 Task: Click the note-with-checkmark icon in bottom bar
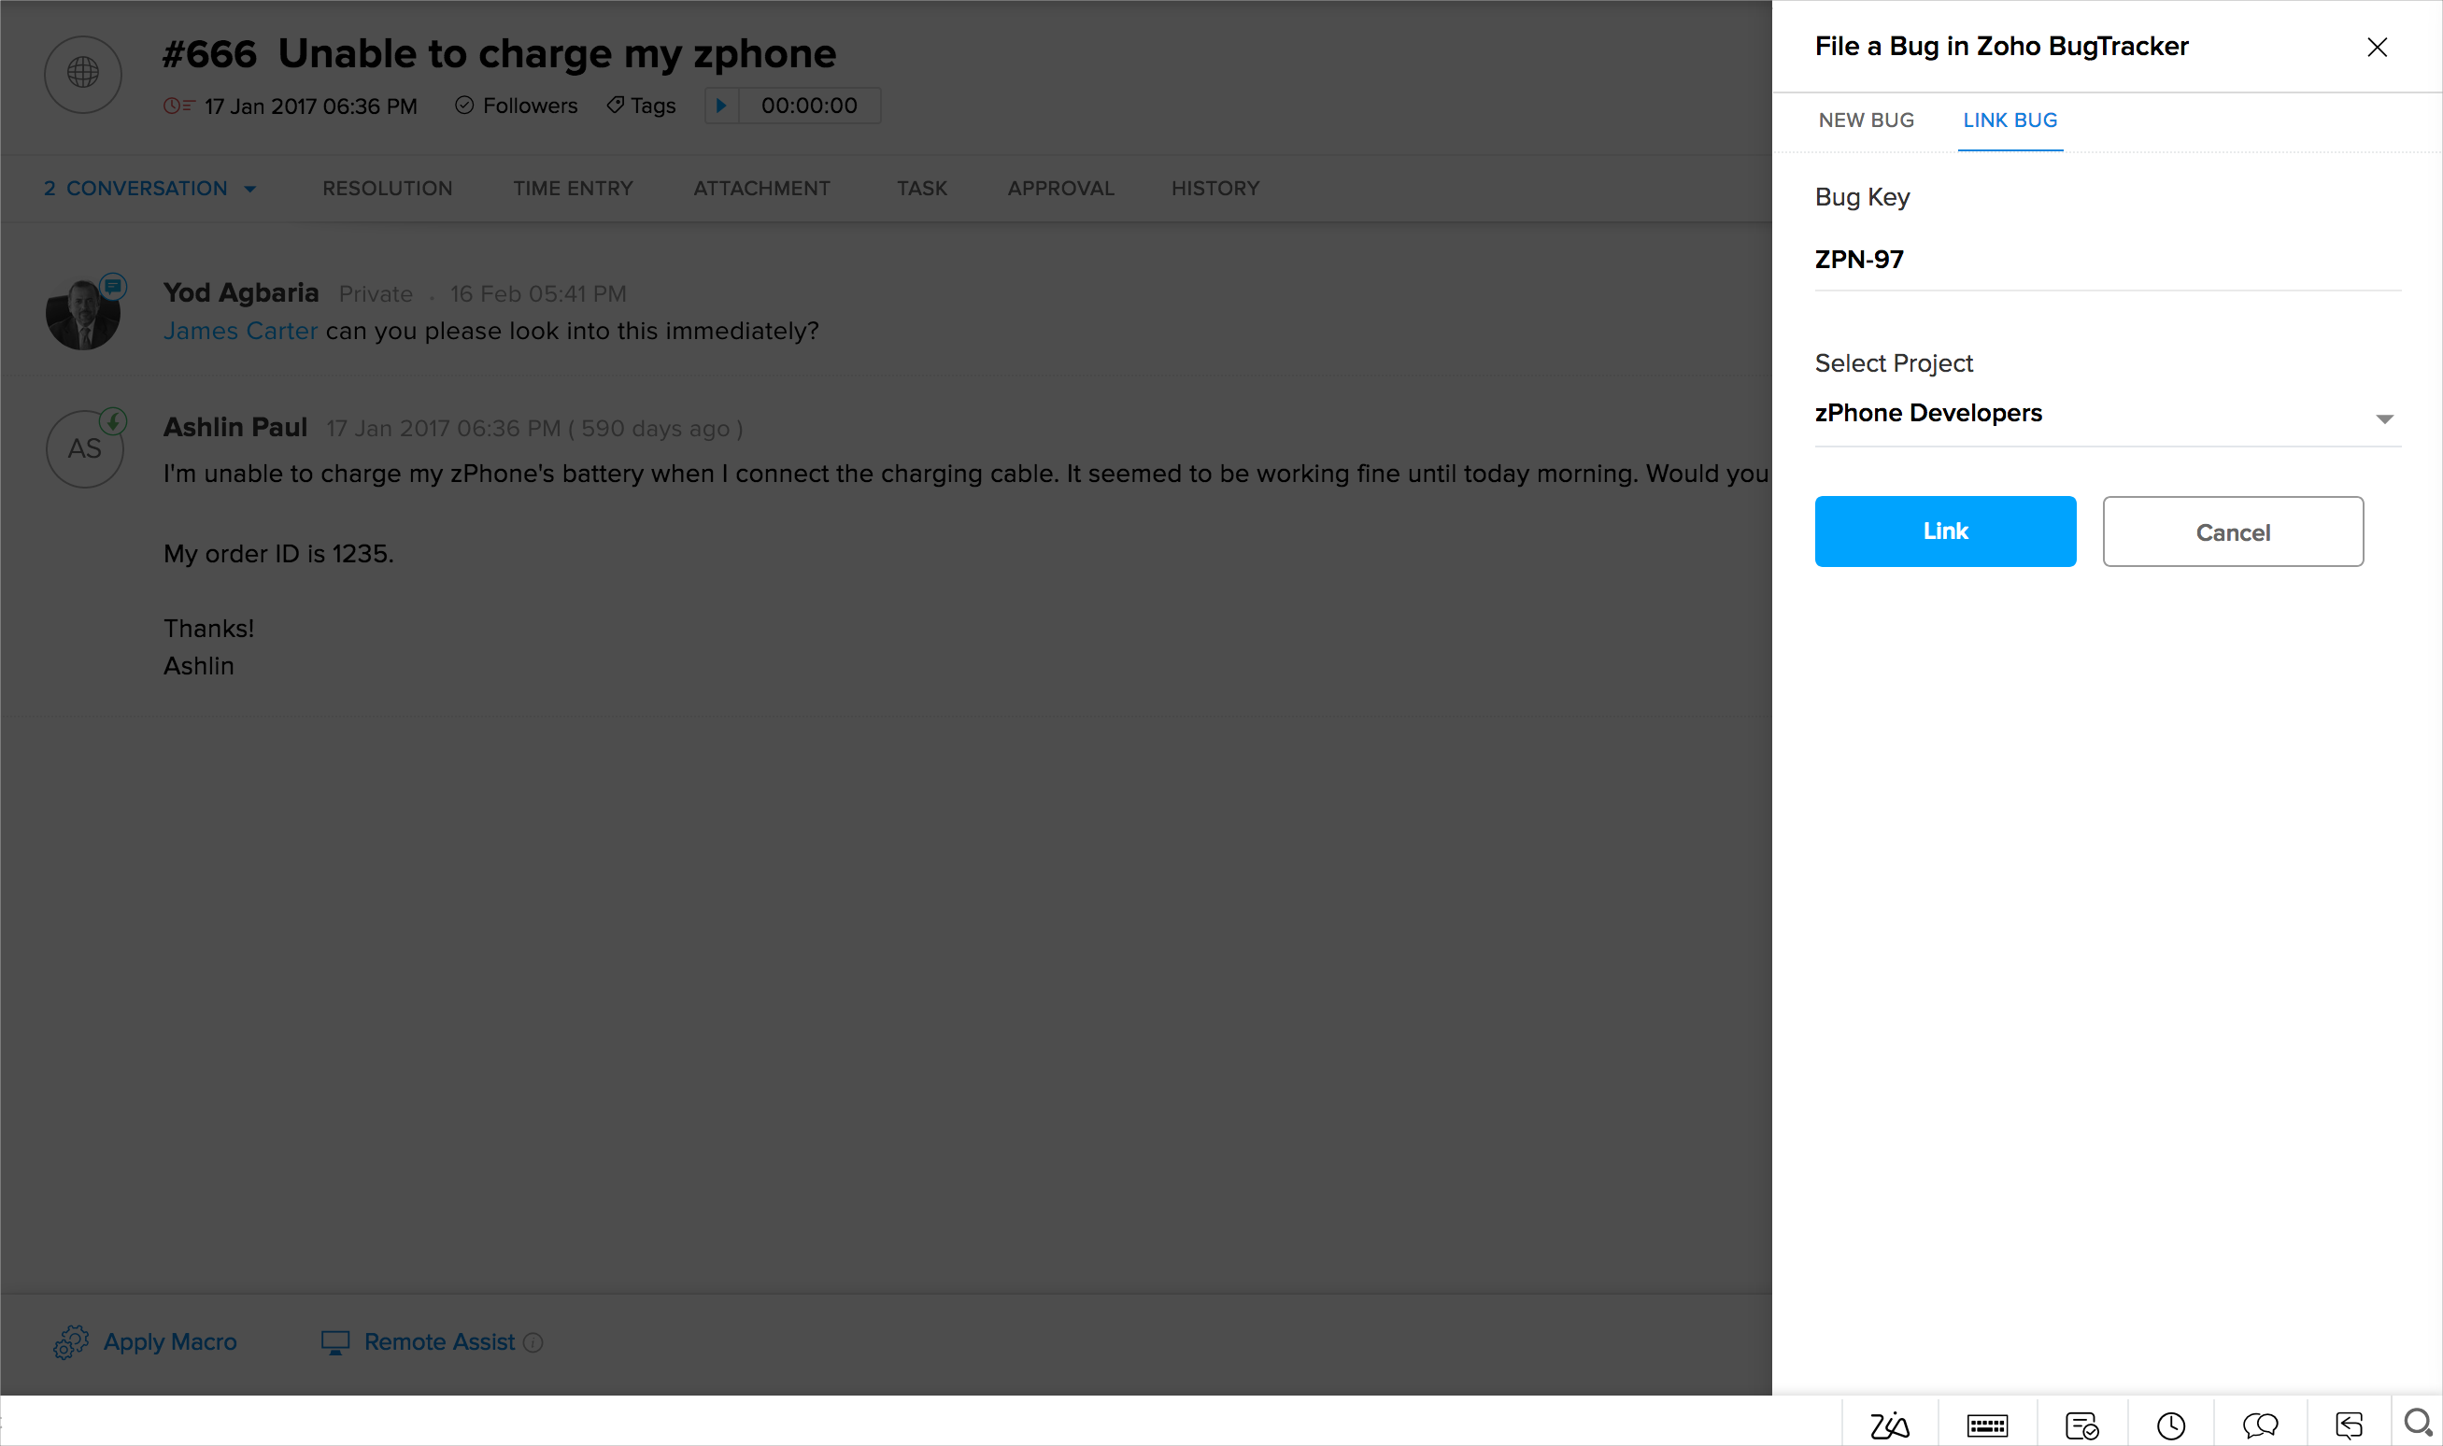[x=2081, y=1425]
